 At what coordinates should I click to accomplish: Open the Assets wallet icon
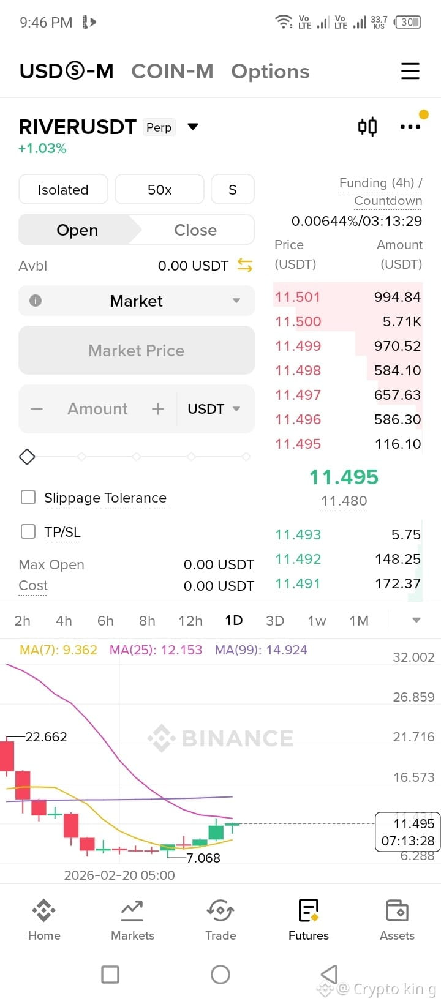[397, 911]
